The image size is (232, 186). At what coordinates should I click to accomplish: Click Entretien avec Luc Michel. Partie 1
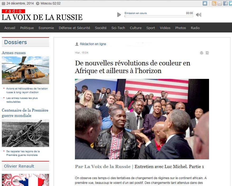pyautogui.click(x=169, y=166)
